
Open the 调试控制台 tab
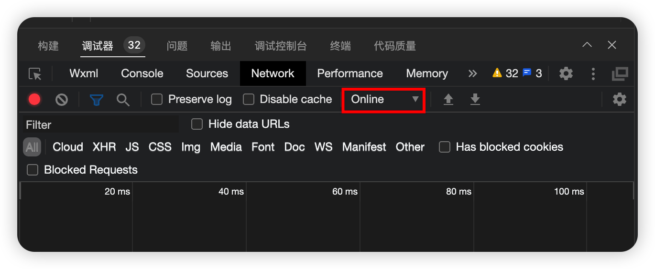point(281,46)
